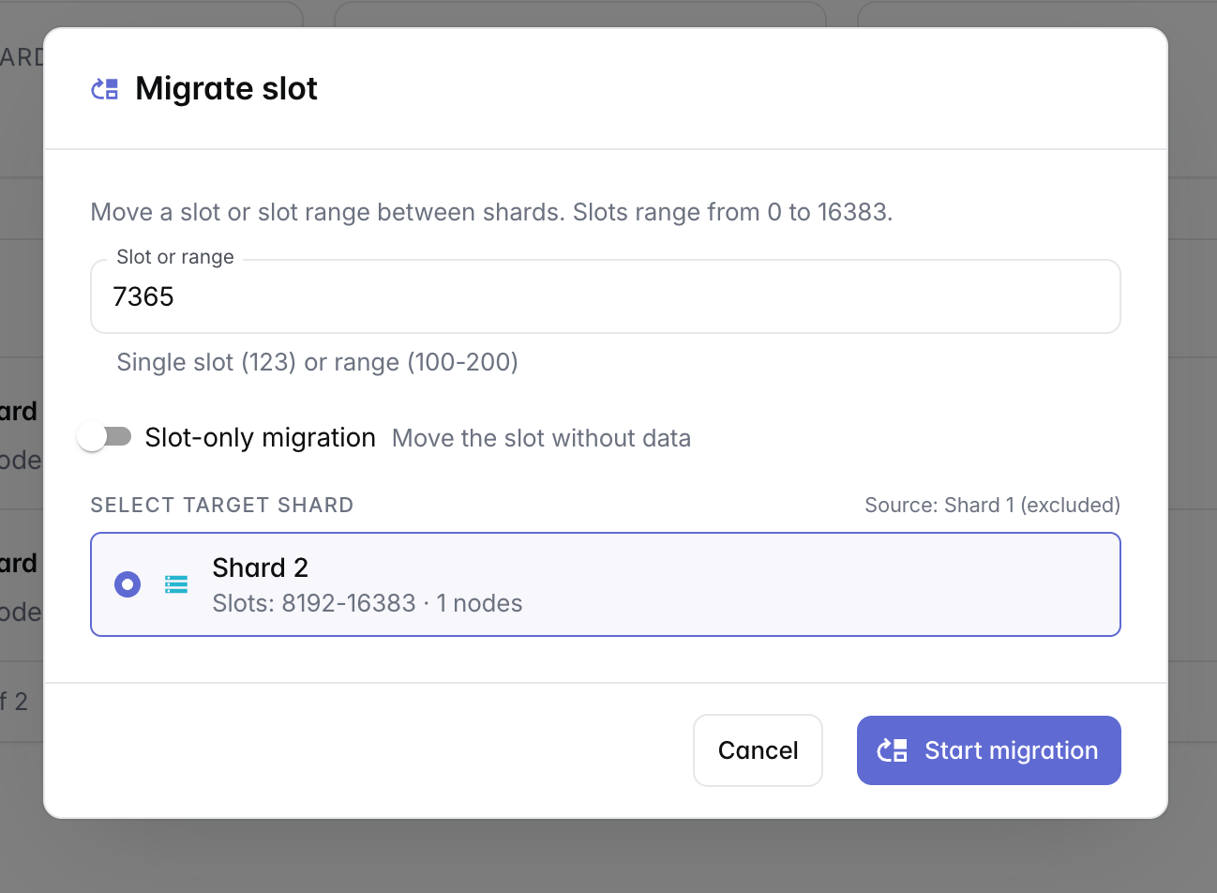Image resolution: width=1217 pixels, height=893 pixels.
Task: Click the 'Source: Shard 1 (excluded)' text
Action: tap(992, 505)
